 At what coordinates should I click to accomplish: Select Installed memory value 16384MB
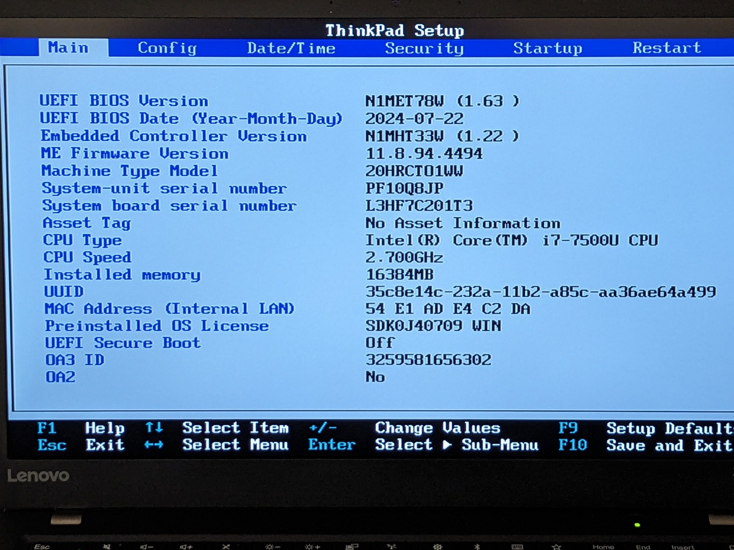click(x=400, y=275)
